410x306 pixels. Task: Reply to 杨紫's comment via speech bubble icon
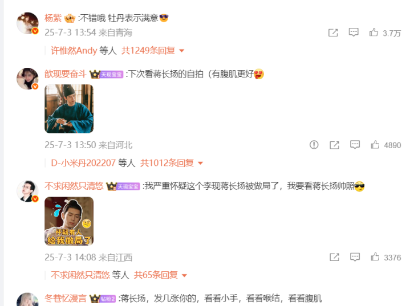[x=354, y=32]
